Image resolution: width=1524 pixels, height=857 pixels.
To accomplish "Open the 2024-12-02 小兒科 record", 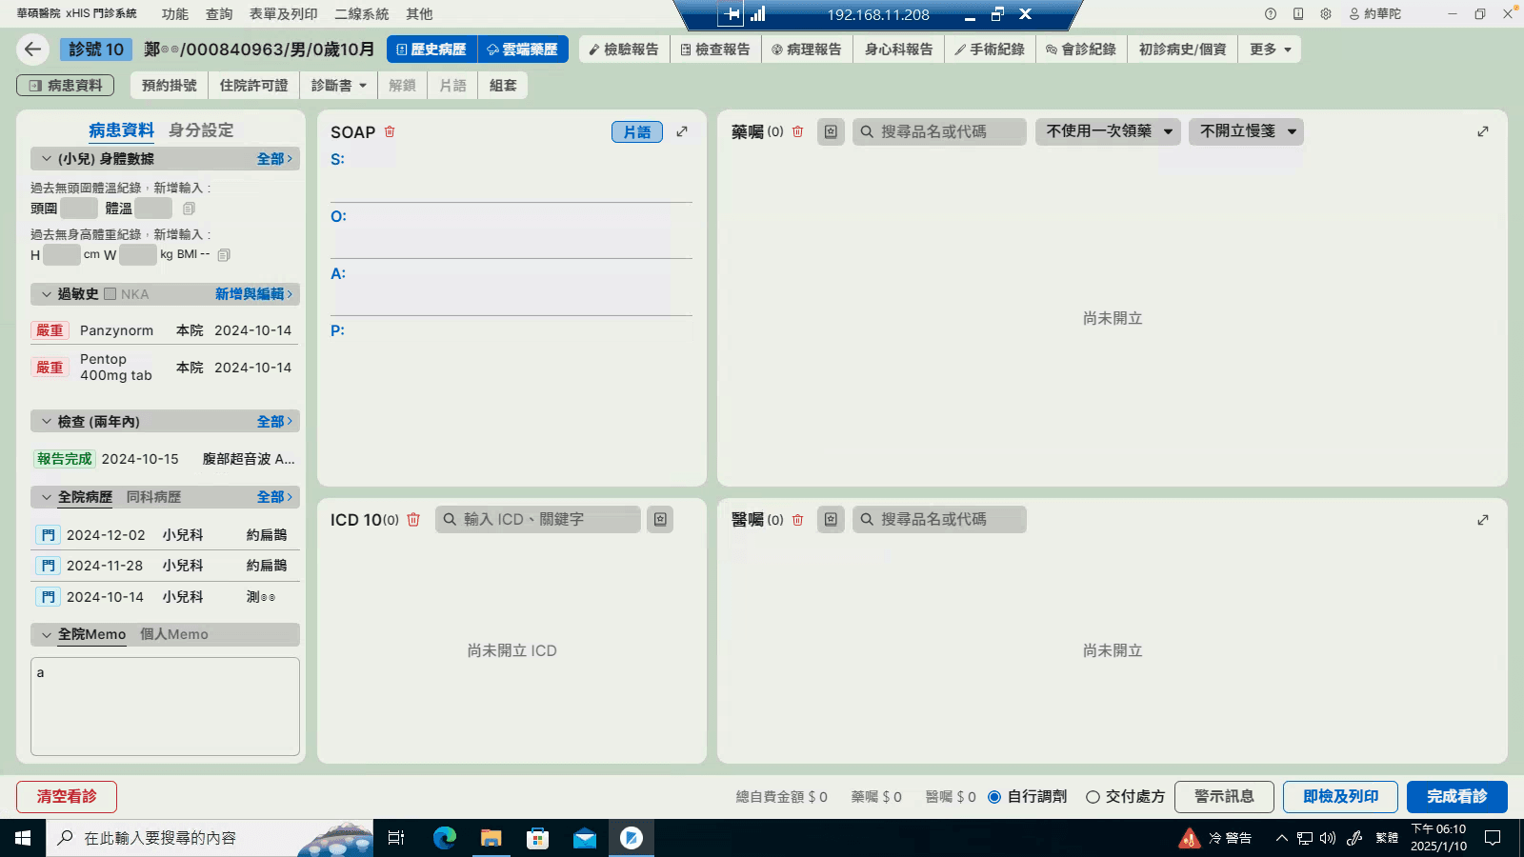I will click(165, 535).
